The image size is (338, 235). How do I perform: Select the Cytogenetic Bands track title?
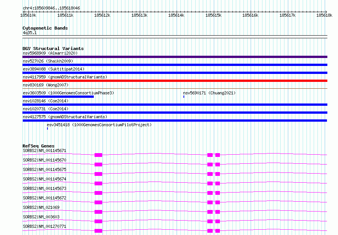pyautogui.click(x=45, y=28)
